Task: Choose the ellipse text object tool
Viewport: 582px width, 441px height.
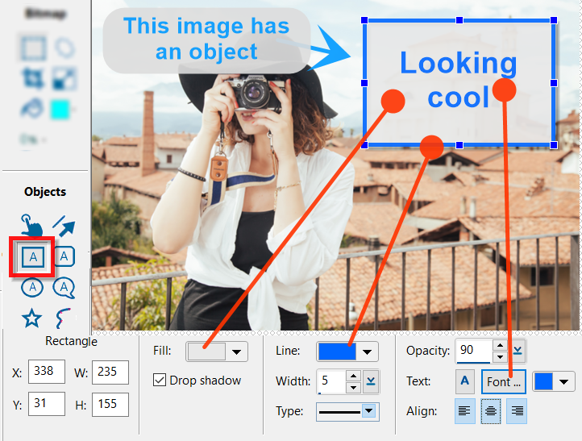Action: [31, 287]
